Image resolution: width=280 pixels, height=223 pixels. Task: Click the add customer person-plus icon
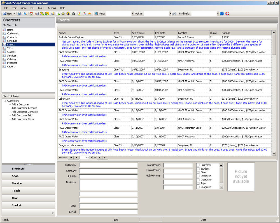[42, 13]
